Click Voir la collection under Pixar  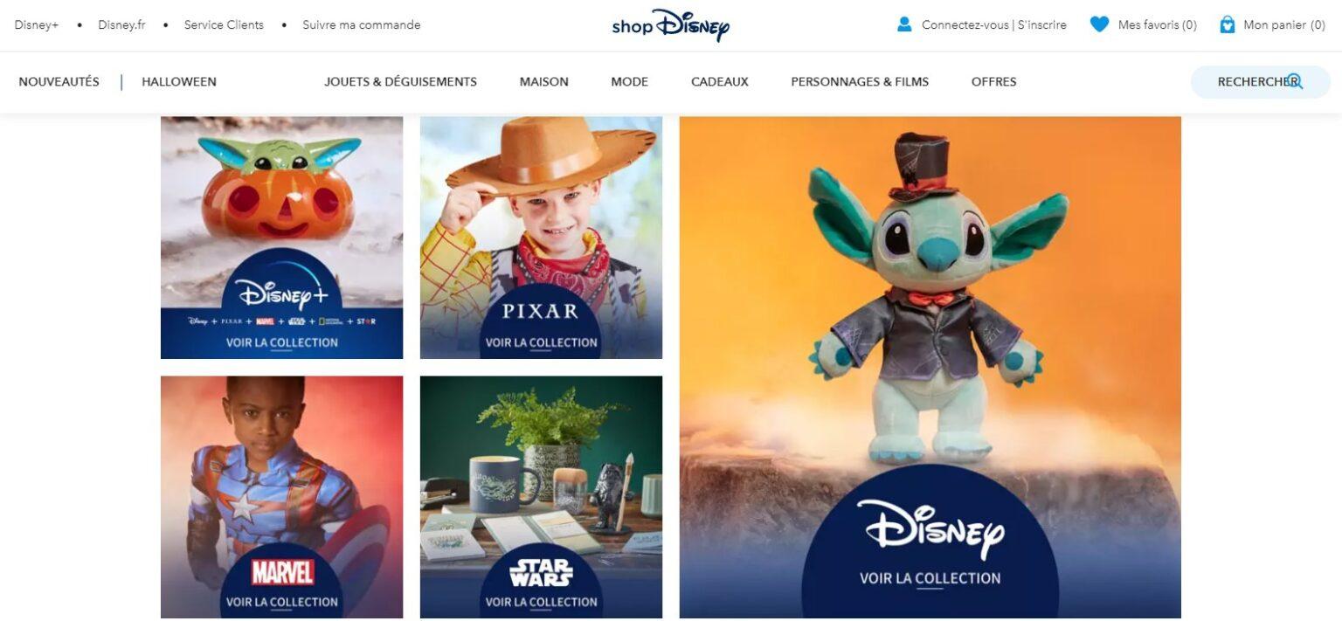click(x=541, y=342)
